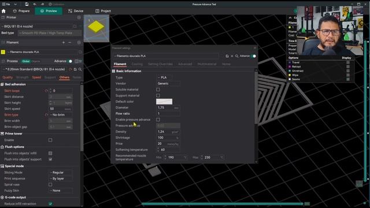Click the Flow ratio input field
Viewport: 370px width, 208px height.
tap(168, 113)
